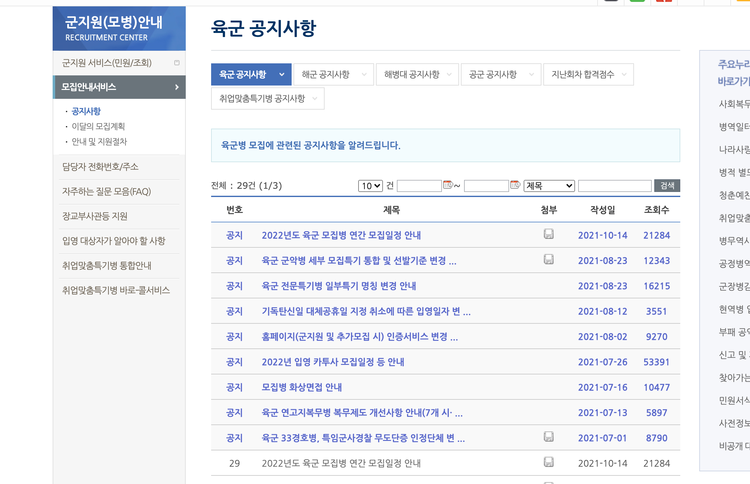
Task: Switch to 공군 공지사항 tab
Action: (501, 74)
